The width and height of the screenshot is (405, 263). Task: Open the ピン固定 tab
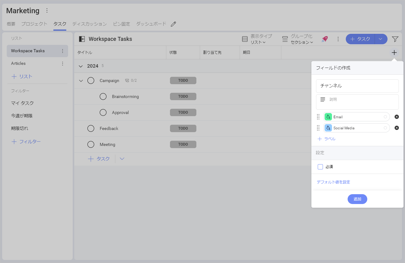pyautogui.click(x=121, y=24)
